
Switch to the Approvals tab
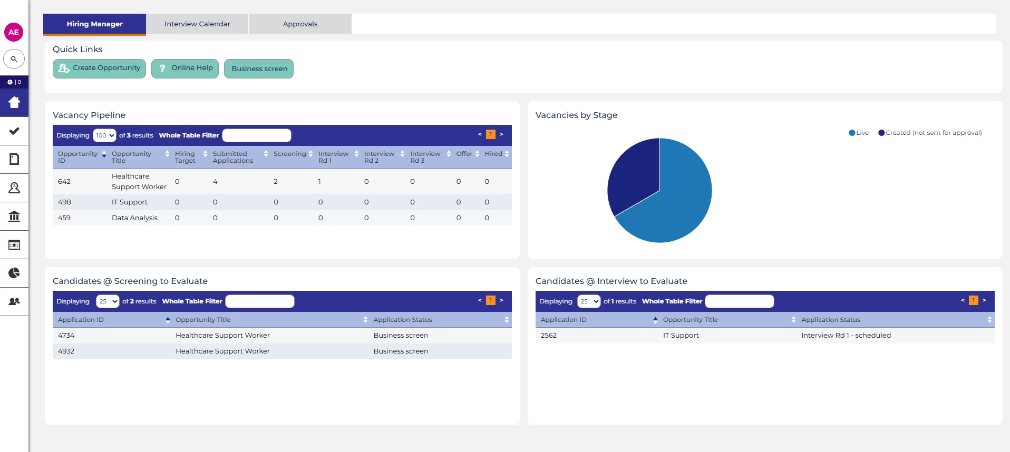click(300, 24)
